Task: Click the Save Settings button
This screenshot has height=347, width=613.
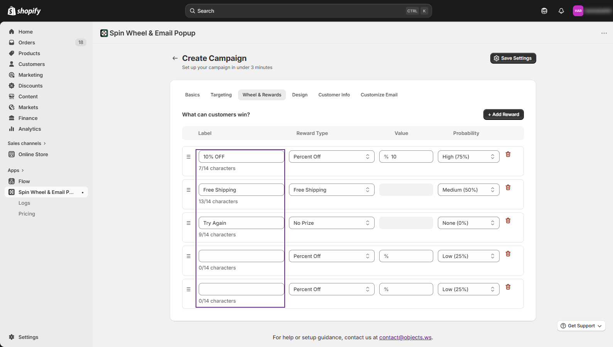Action: [513, 58]
